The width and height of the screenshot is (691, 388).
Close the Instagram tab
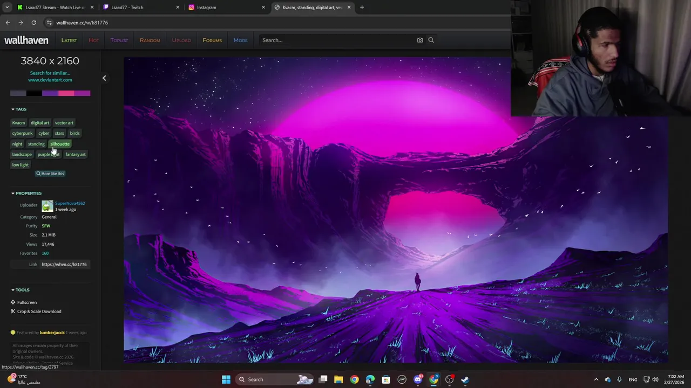coord(263,8)
